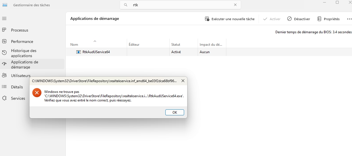Open the hamburger navigation menu
This screenshot has height=156, width=352.
pyautogui.click(x=4, y=18)
